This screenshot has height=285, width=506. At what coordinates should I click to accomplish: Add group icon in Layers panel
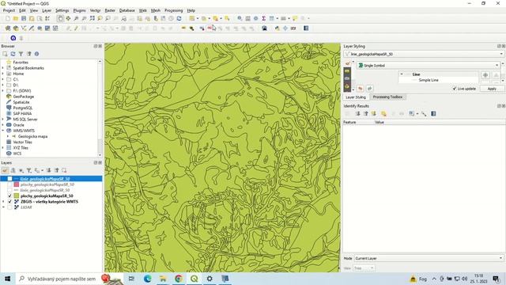tap(13, 171)
